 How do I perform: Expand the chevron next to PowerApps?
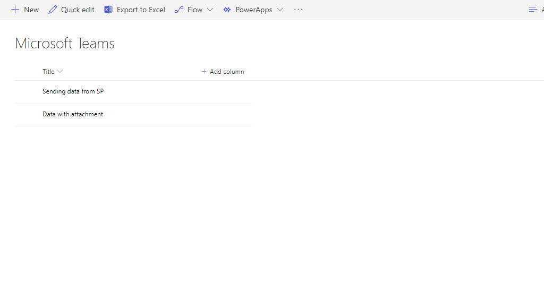click(x=279, y=10)
